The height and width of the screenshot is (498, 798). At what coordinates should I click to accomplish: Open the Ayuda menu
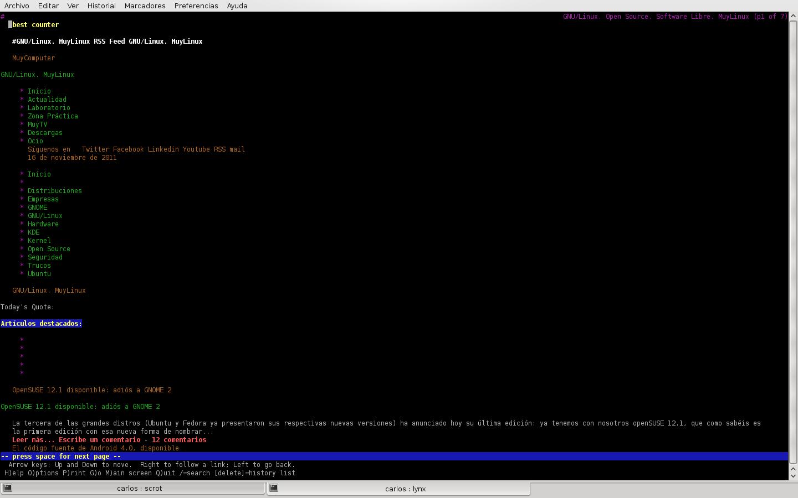click(x=237, y=6)
